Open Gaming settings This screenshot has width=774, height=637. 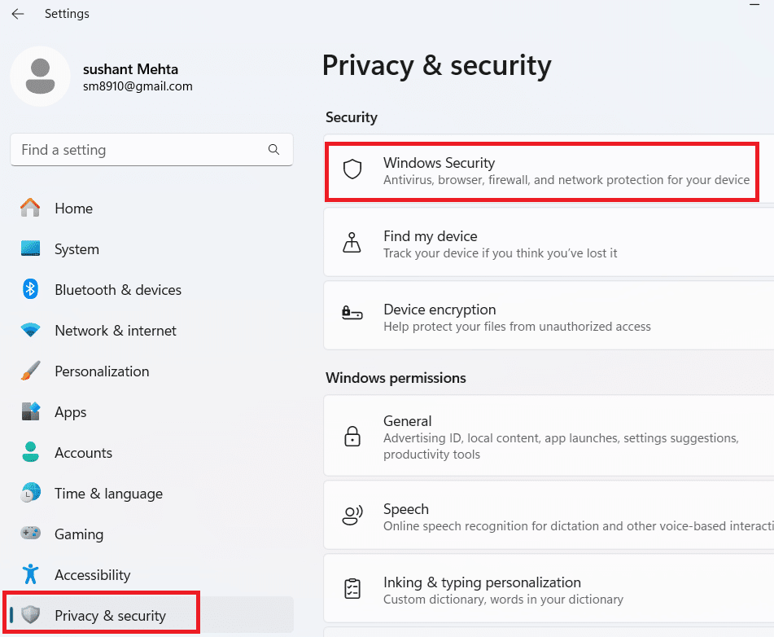[79, 534]
